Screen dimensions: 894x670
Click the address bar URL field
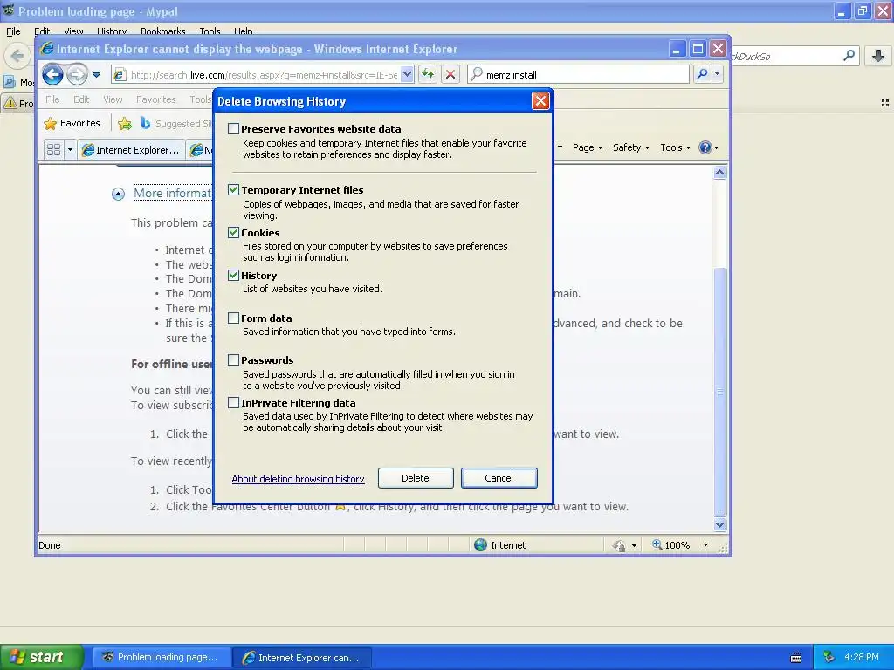tap(264, 74)
